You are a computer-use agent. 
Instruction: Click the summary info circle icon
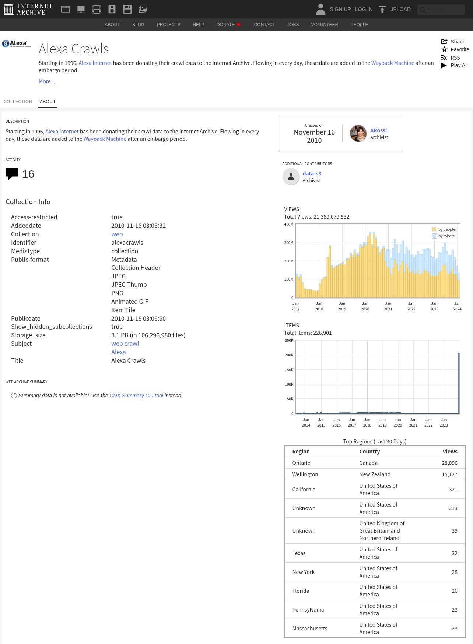tap(14, 396)
